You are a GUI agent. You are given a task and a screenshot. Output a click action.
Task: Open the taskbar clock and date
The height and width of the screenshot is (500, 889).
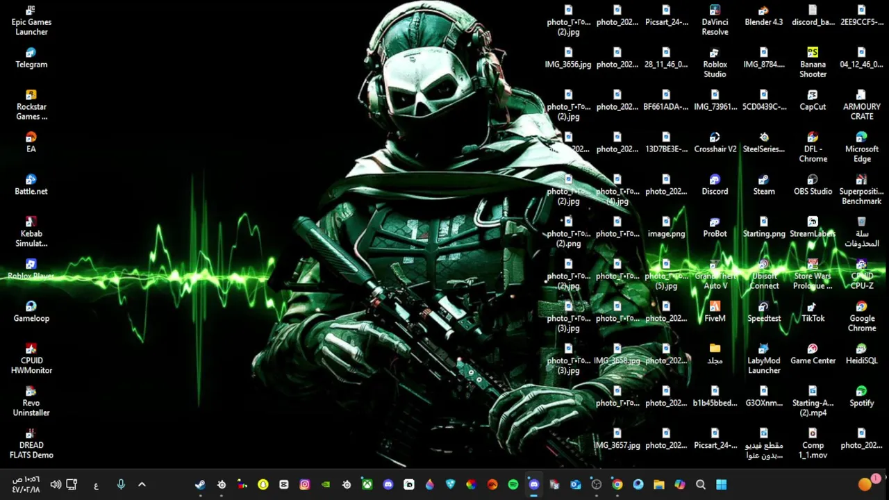pyautogui.click(x=26, y=485)
